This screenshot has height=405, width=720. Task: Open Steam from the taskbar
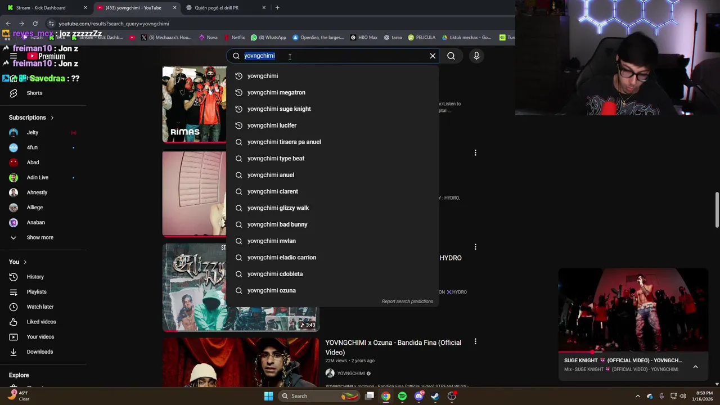[435, 396]
